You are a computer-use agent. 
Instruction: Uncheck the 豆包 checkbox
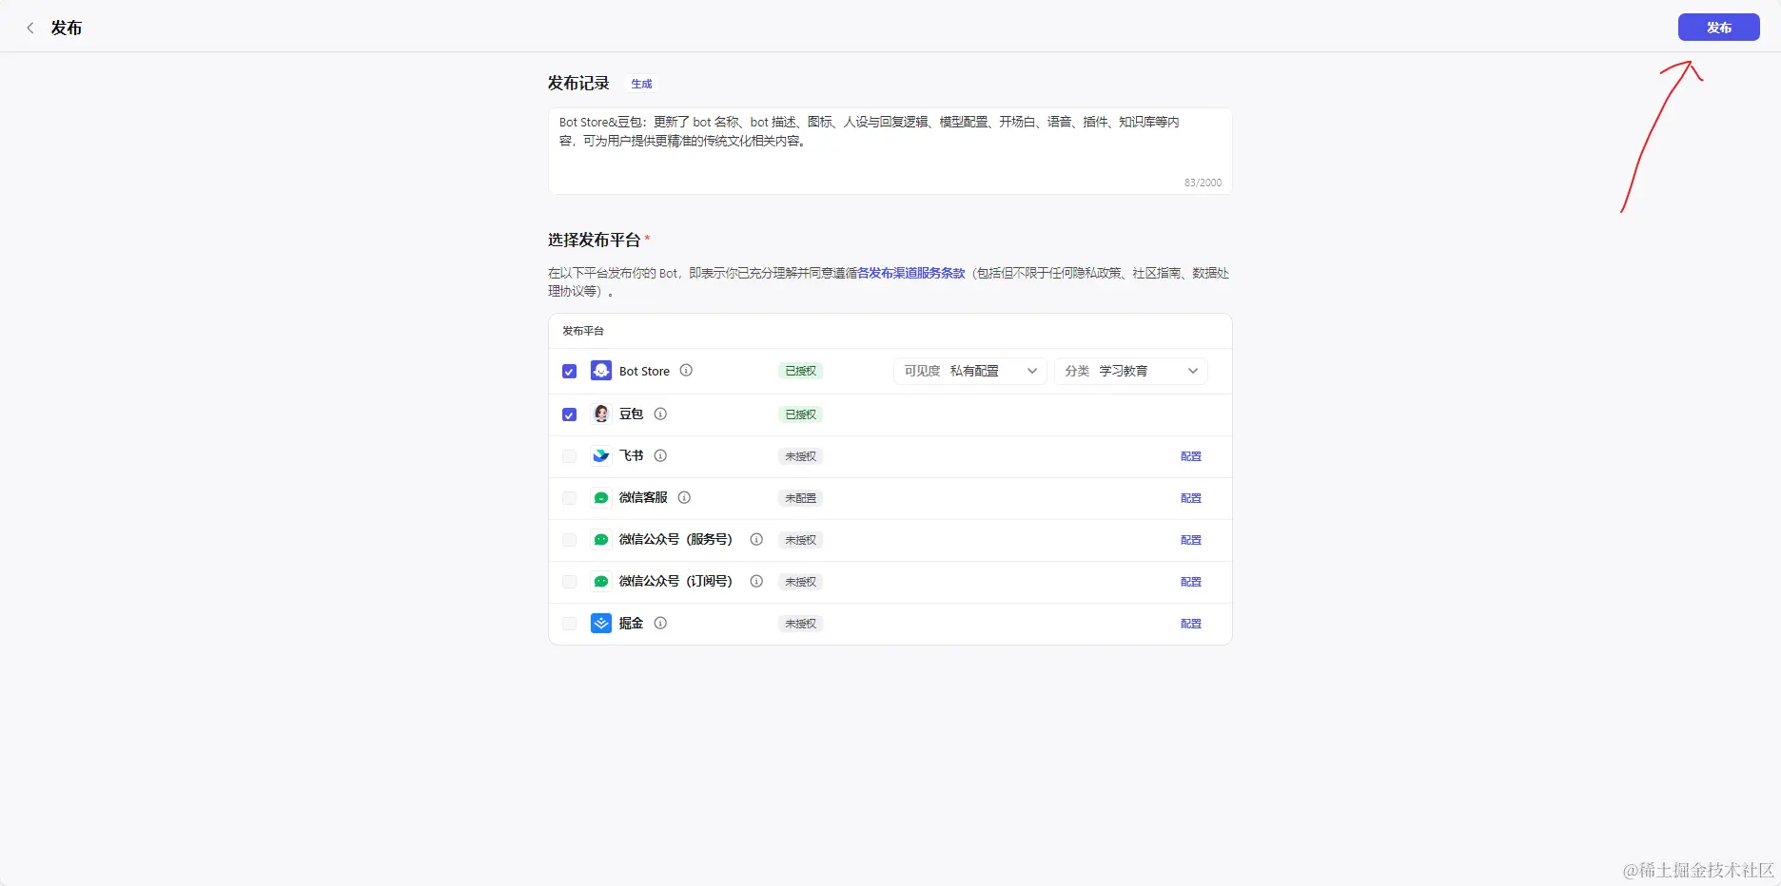pos(569,414)
